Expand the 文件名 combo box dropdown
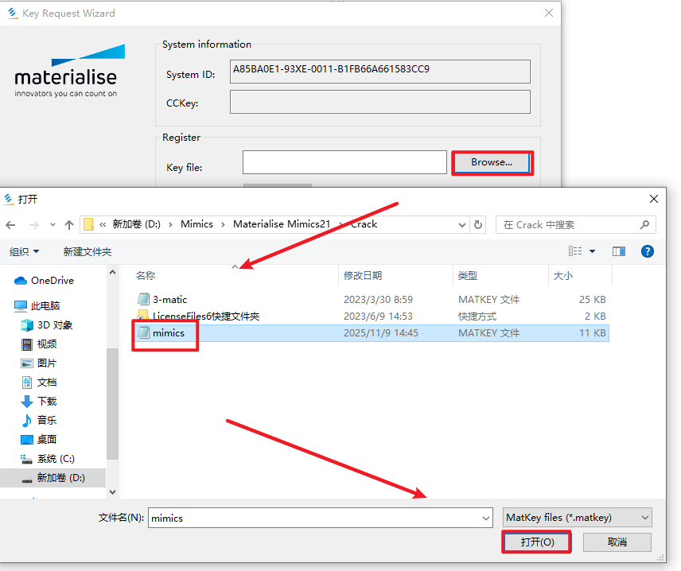The width and height of the screenshot is (681, 571). 485,518
